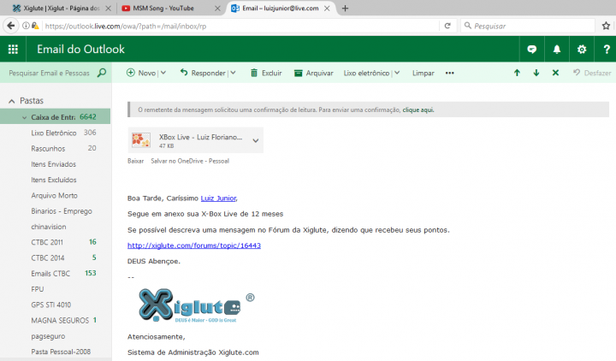Click the Lixo eletrônico toolbar button

(366, 73)
